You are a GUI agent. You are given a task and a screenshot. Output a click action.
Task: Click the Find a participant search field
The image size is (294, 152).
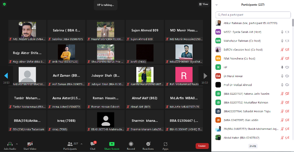point(253,15)
